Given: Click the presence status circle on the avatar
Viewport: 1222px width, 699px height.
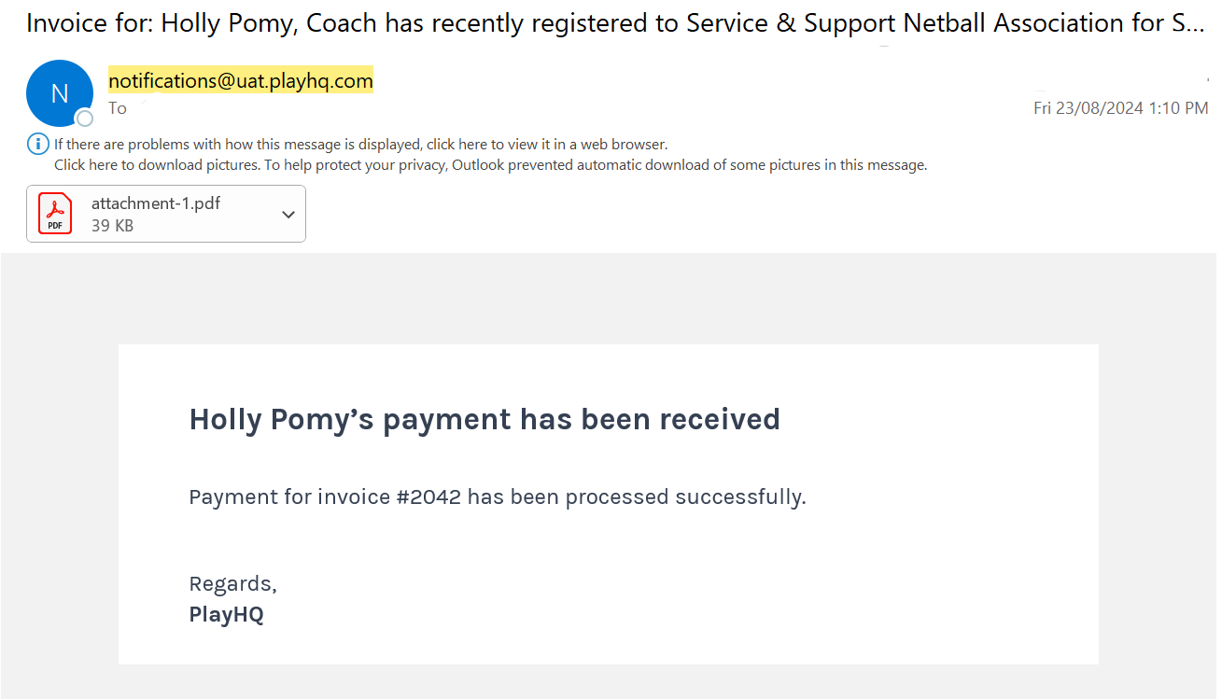Looking at the screenshot, I should click(85, 119).
